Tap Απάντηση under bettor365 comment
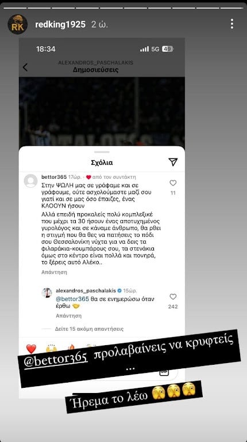Viewport: 247px width, 442px height. point(54,273)
